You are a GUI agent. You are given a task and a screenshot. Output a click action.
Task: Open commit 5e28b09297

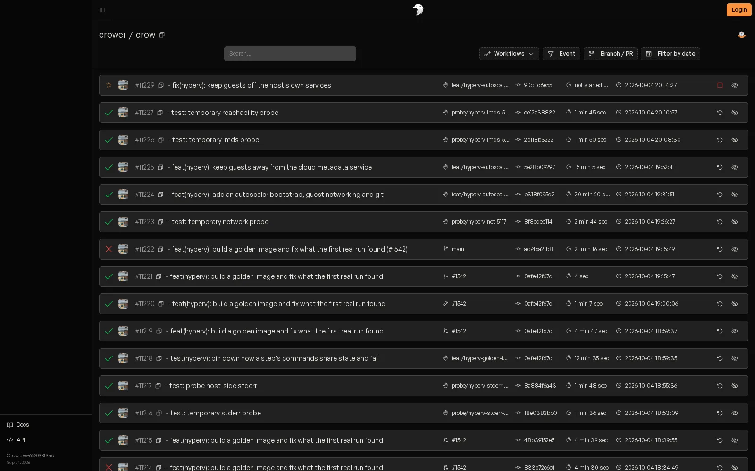click(x=539, y=167)
